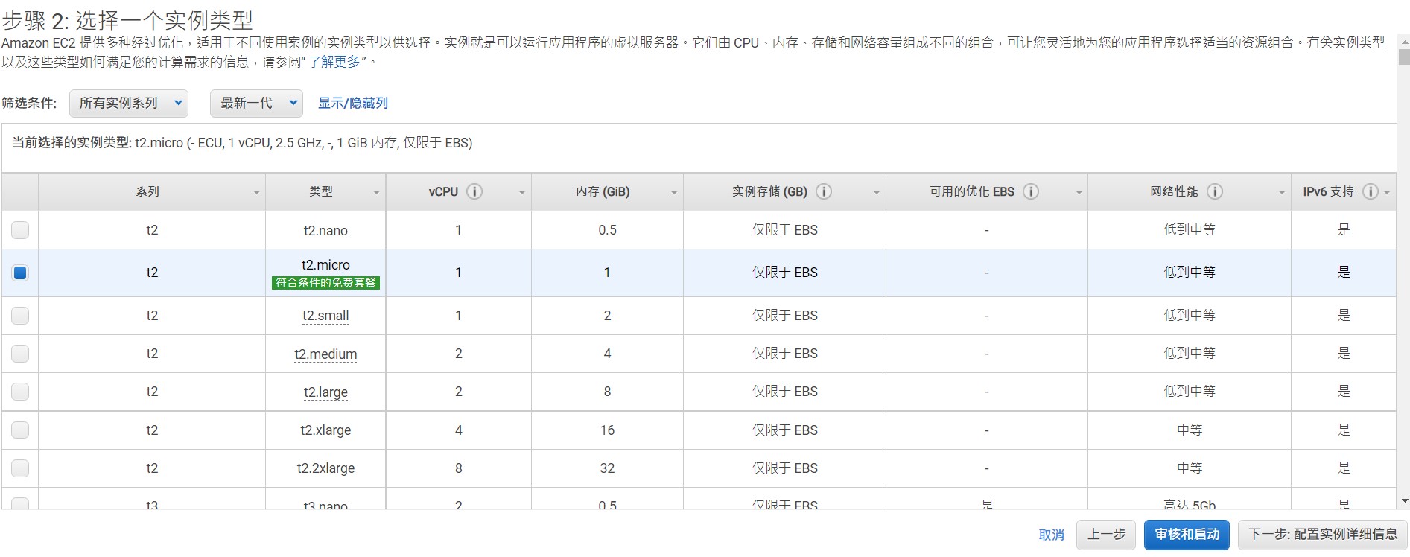This screenshot has width=1410, height=557.
Task: Click the 审核和启动 button
Action: 1187,535
